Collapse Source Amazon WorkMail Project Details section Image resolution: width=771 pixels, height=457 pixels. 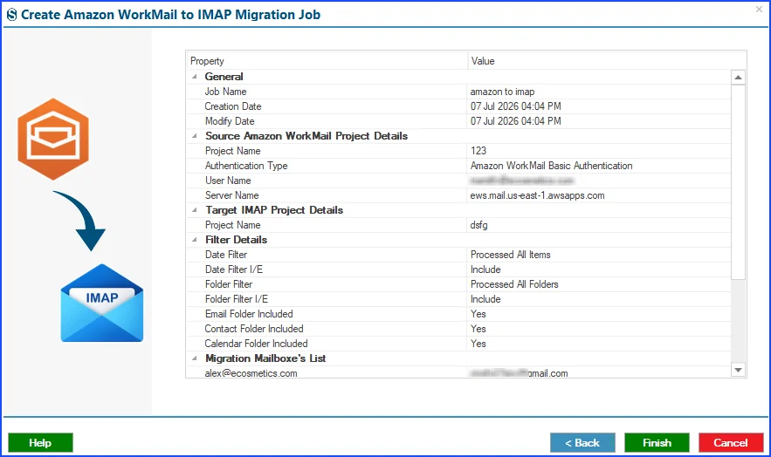[x=195, y=136]
